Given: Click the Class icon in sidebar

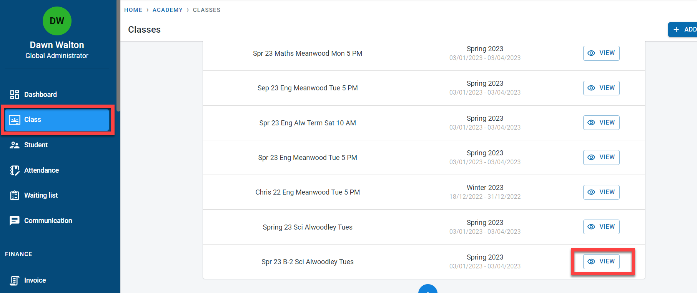Looking at the screenshot, I should click(15, 120).
